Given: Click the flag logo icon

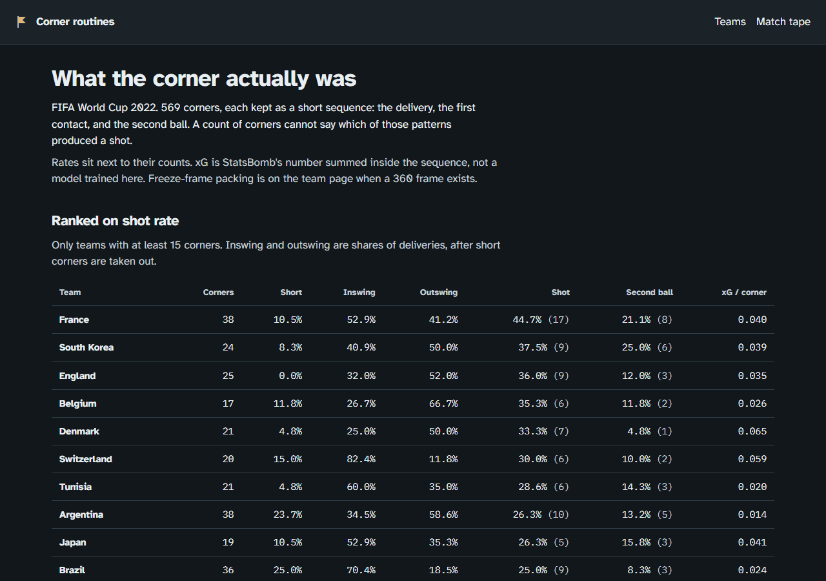Looking at the screenshot, I should (x=22, y=22).
